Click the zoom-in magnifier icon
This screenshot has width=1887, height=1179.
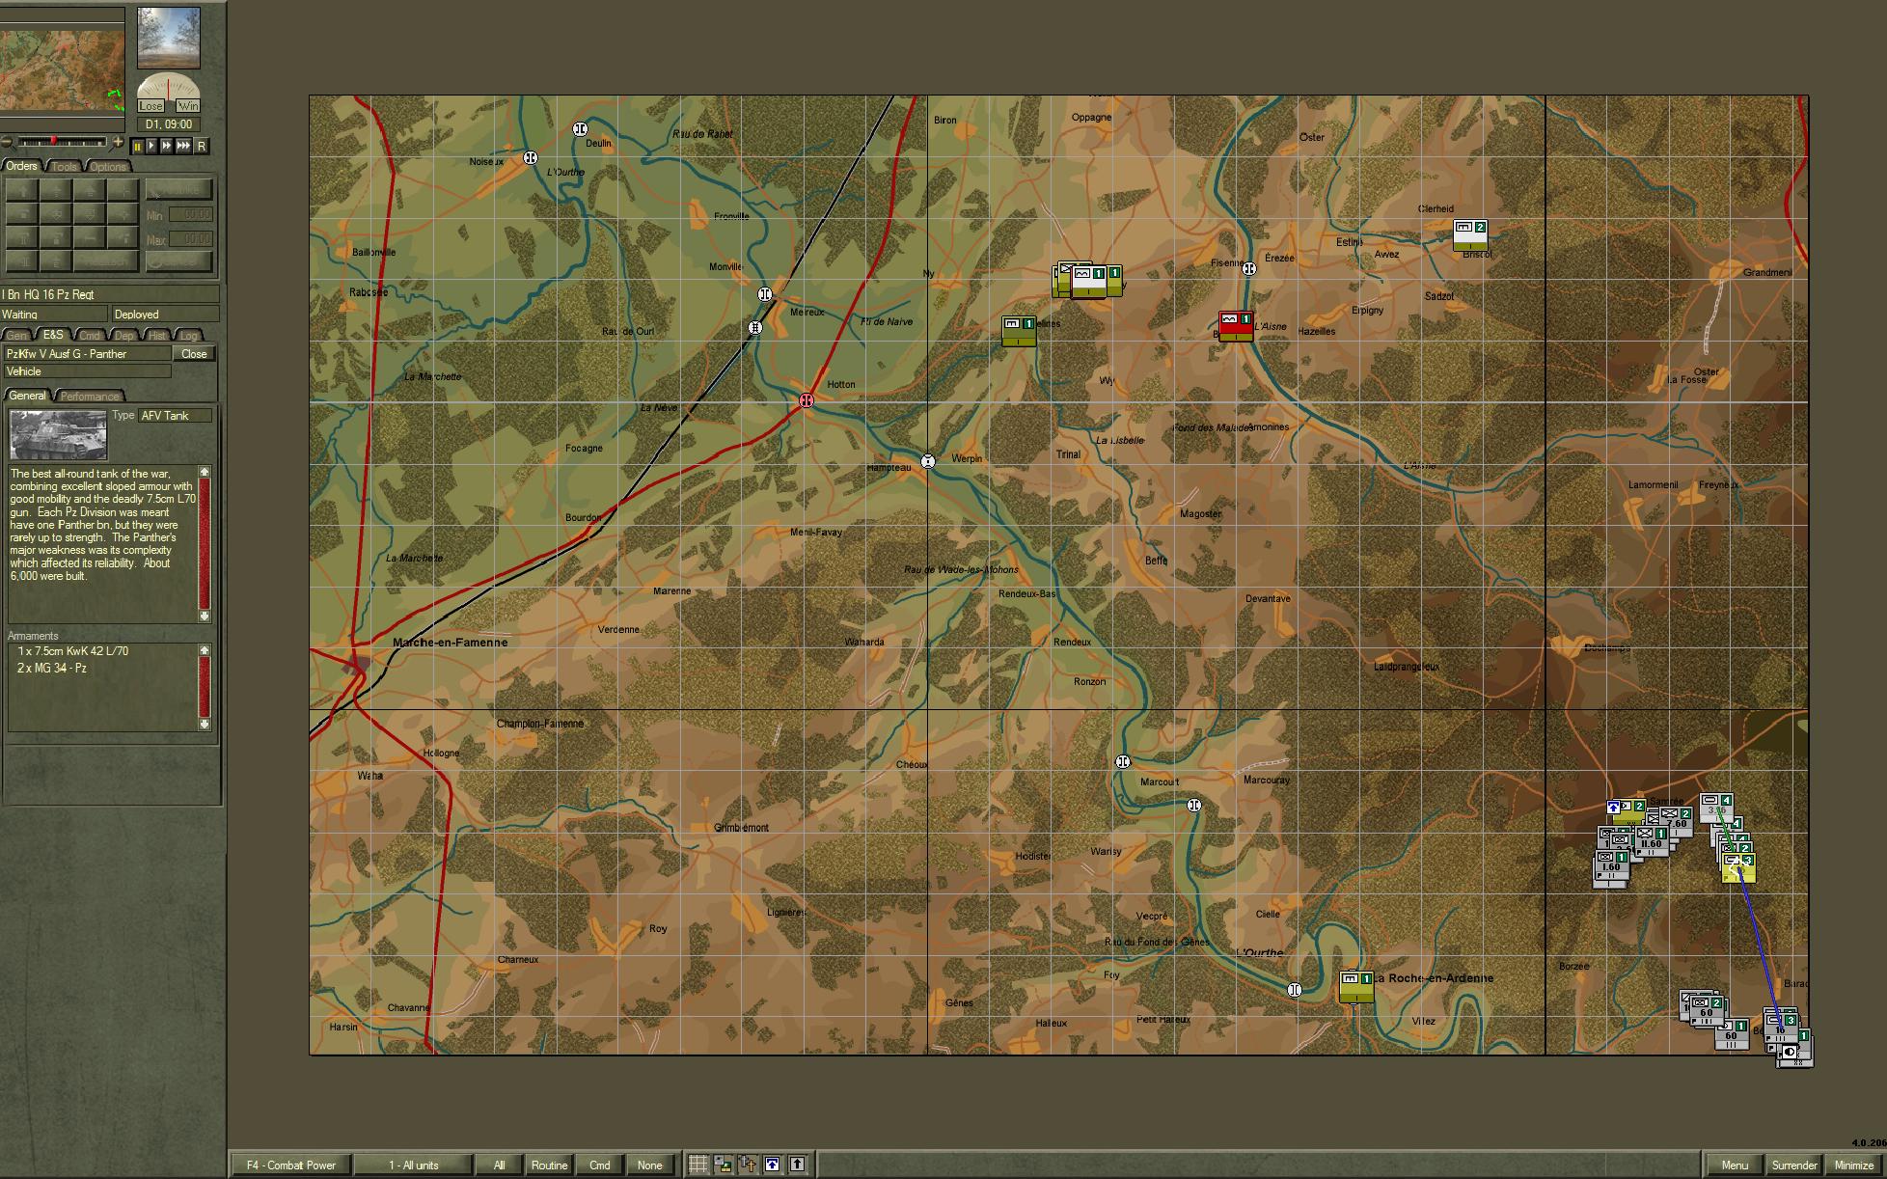118,143
